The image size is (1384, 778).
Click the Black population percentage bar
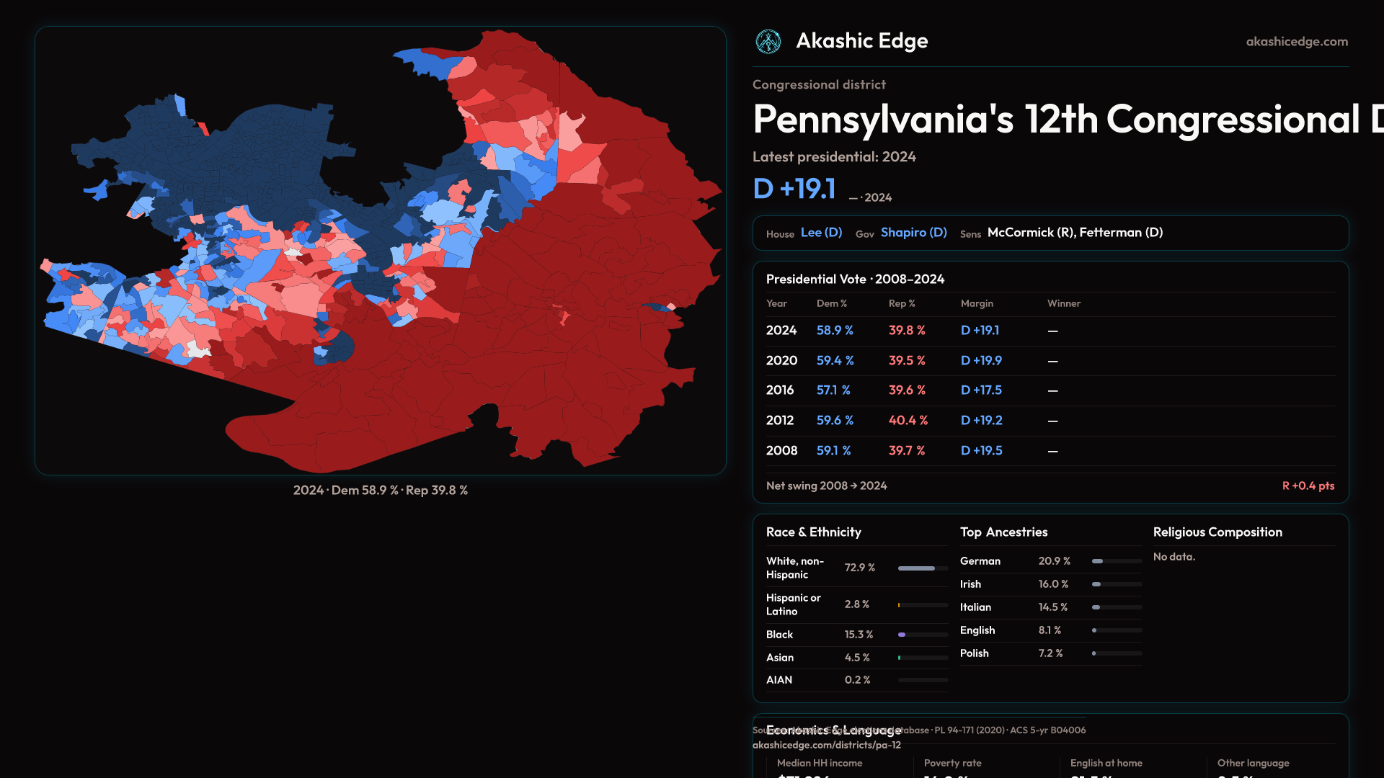(x=922, y=635)
